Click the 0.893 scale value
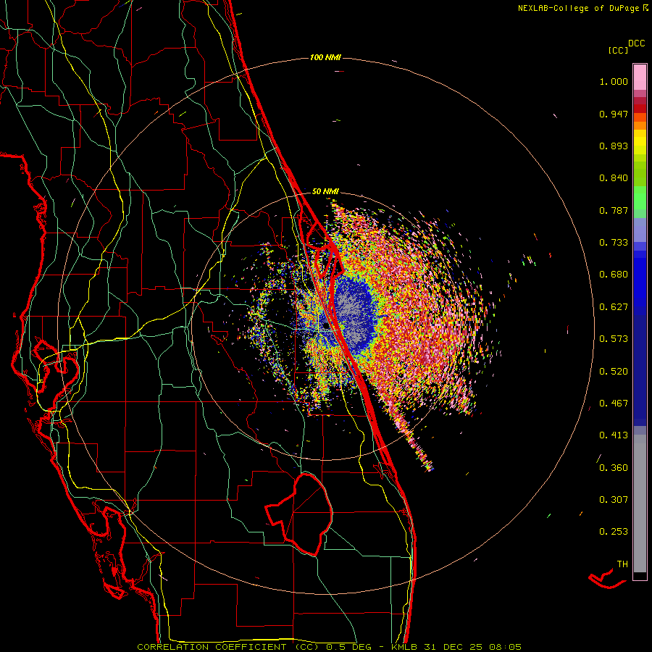Screen dimensions: 652x652 [614, 146]
